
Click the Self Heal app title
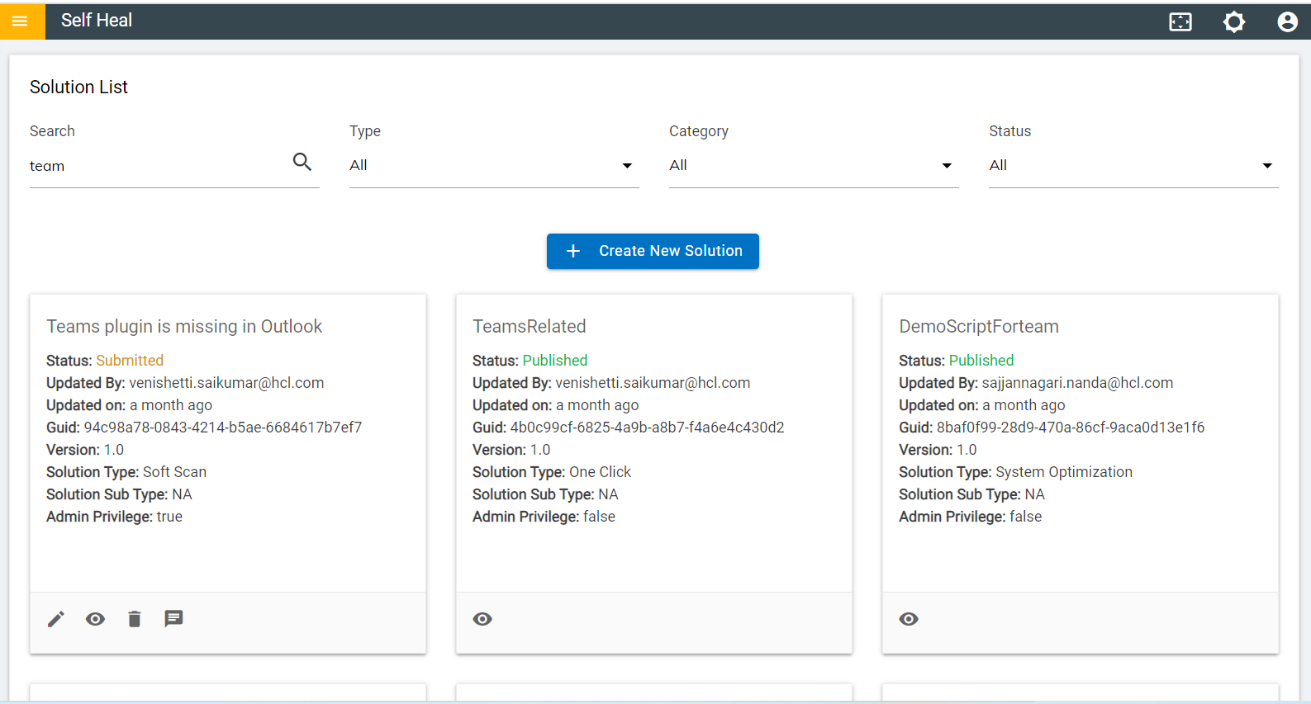click(97, 21)
